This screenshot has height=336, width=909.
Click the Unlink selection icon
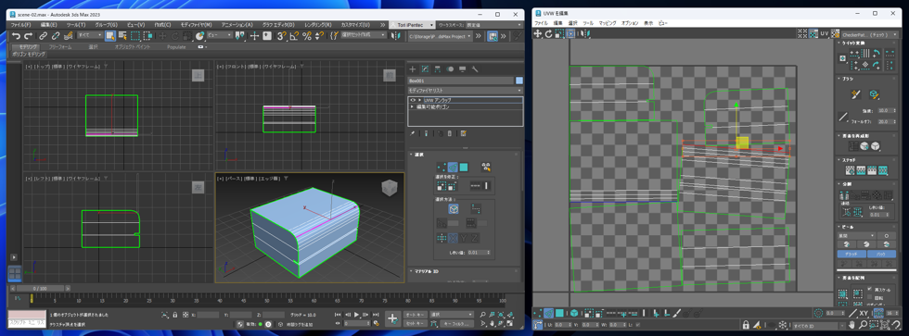[56, 36]
